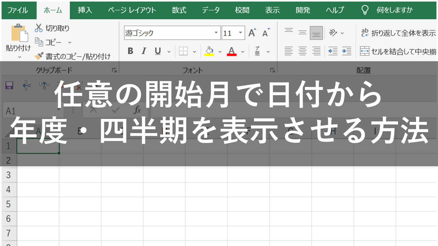The width and height of the screenshot is (438, 246).
Task: Expand the コピー dropdown arrow
Action: (70, 42)
